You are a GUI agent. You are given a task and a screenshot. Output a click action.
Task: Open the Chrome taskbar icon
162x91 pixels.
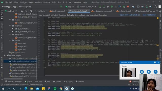61,89
